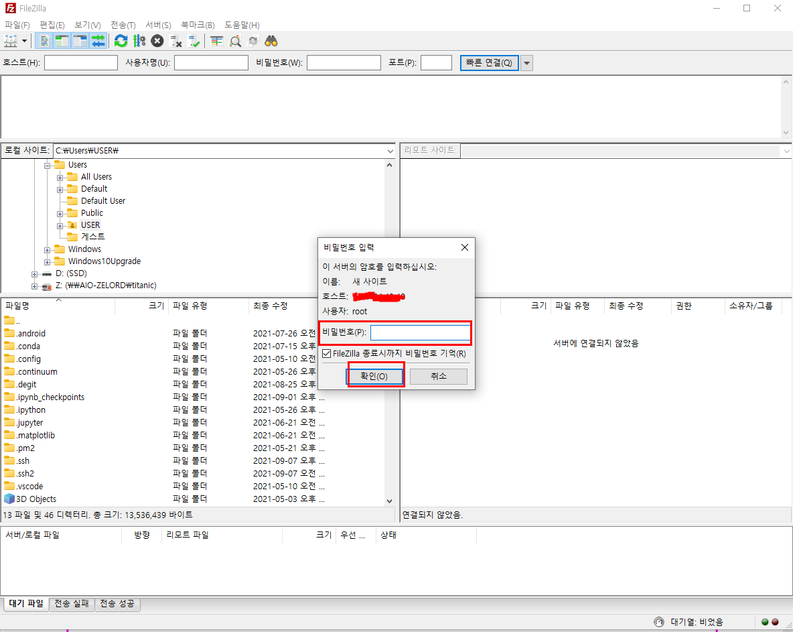The image size is (793, 632).
Task: Click the queue status icon in status bar
Action: tap(658, 622)
